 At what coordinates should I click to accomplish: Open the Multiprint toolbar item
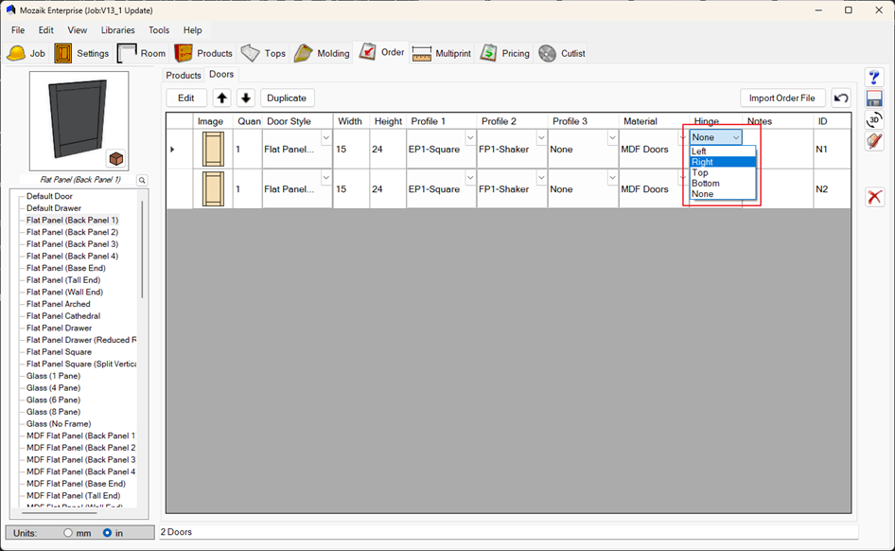pyautogui.click(x=441, y=53)
